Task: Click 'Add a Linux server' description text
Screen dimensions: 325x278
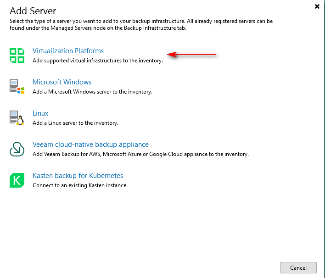Action: tap(75, 123)
